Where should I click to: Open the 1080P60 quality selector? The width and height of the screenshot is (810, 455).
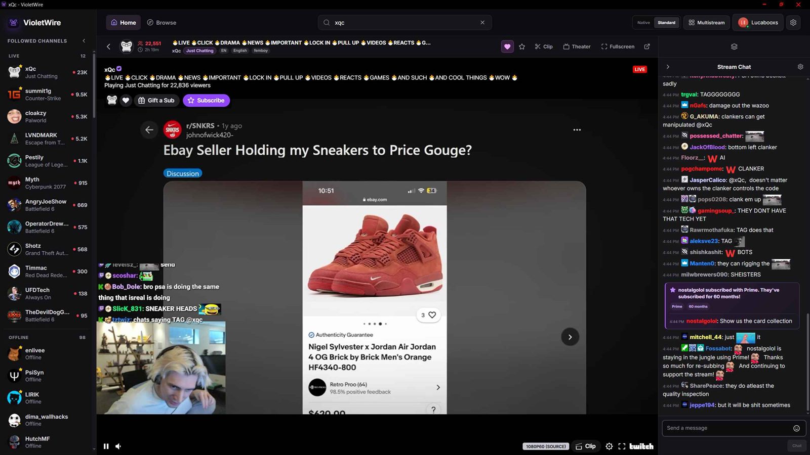tap(546, 446)
